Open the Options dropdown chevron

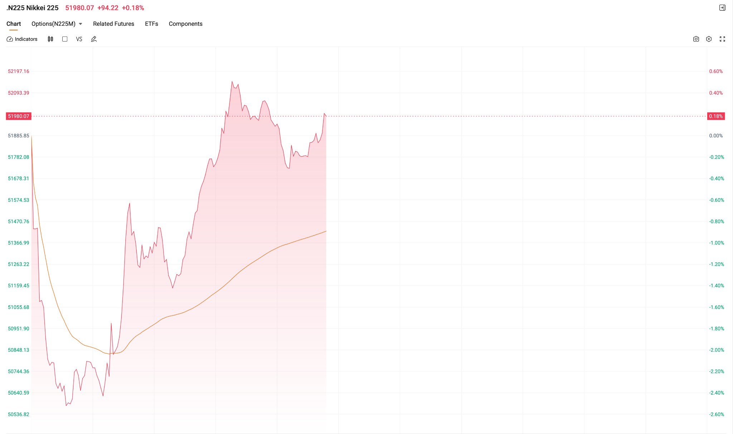80,24
